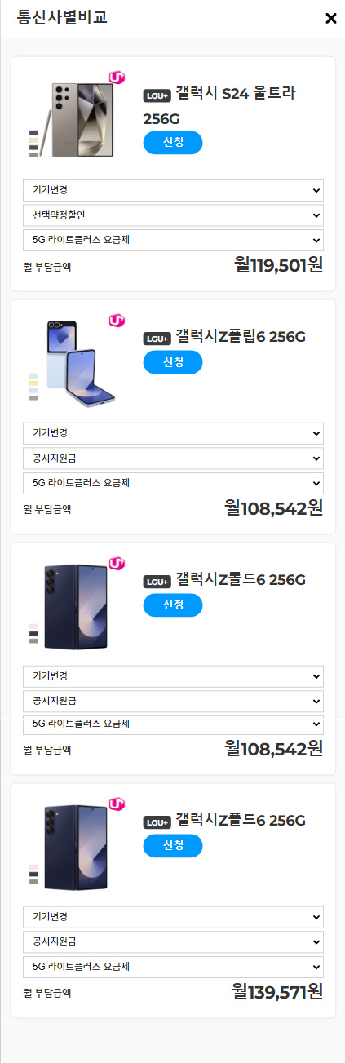Open the 선택약정할인 dropdown for Galaxy S24 Ultra
345x1063 pixels.
[173, 215]
